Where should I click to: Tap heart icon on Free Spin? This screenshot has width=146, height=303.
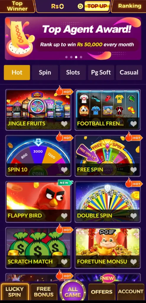click(x=134, y=170)
